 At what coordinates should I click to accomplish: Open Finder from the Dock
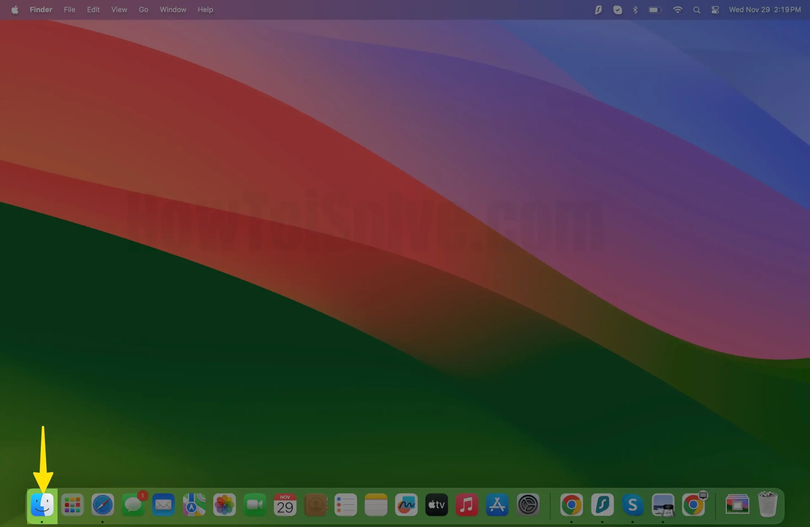(42, 504)
